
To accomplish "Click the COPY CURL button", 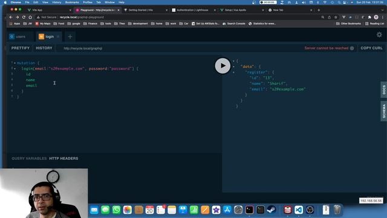I will (x=371, y=48).
